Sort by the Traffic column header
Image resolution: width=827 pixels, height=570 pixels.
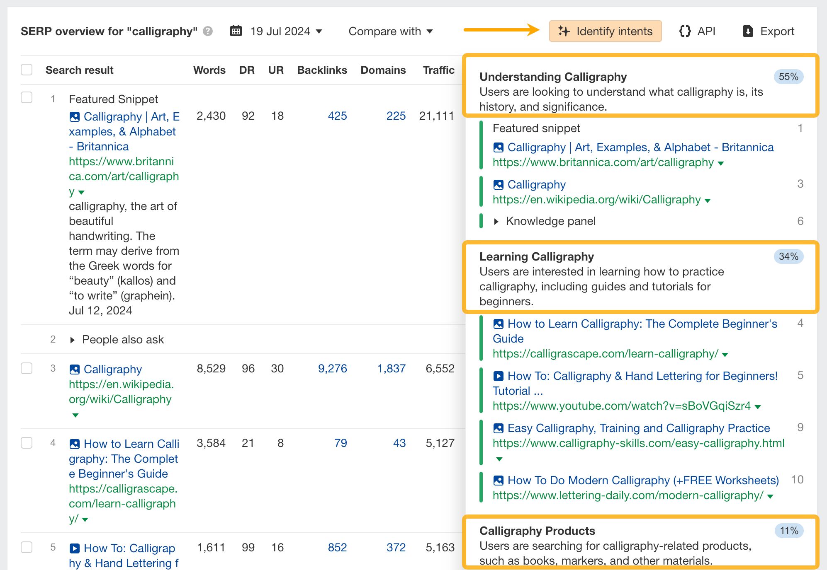tap(438, 70)
